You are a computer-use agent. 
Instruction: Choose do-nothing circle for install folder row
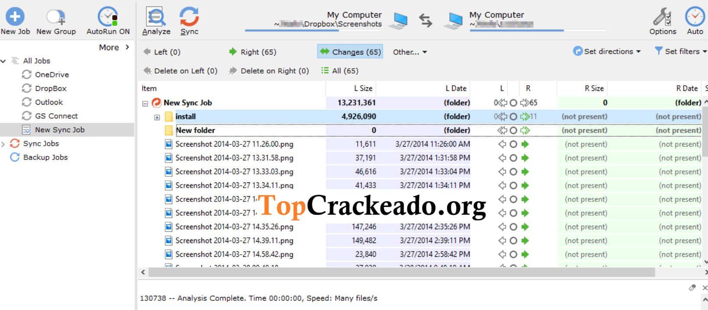coord(513,117)
